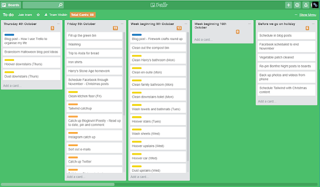320x187 pixels.
Task: Open Brainstorm Halloween blog post ideas card
Action: (31, 52)
